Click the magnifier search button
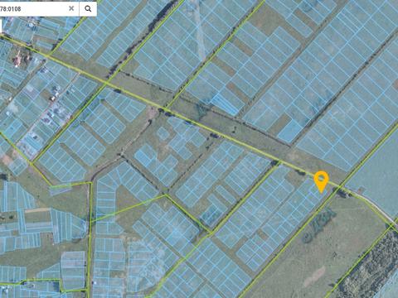The height and width of the screenshot is (298, 398). tap(88, 9)
